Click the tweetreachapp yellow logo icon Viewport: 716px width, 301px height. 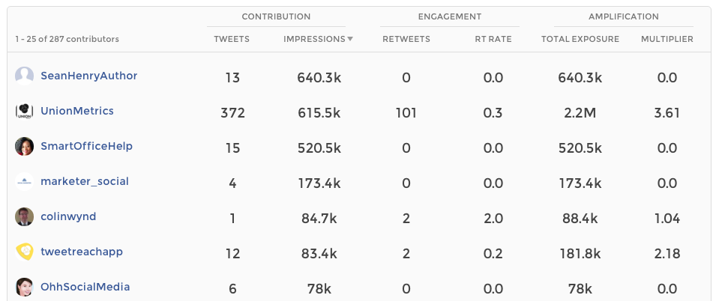click(25, 252)
